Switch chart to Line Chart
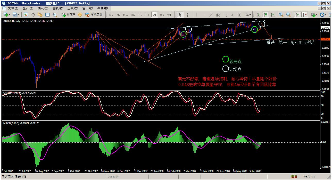332x180 pixels. tap(272, 15)
